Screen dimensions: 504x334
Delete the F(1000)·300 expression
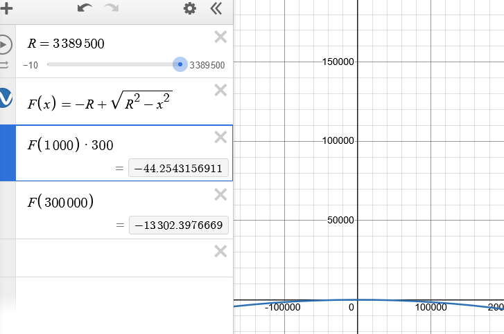coord(220,137)
